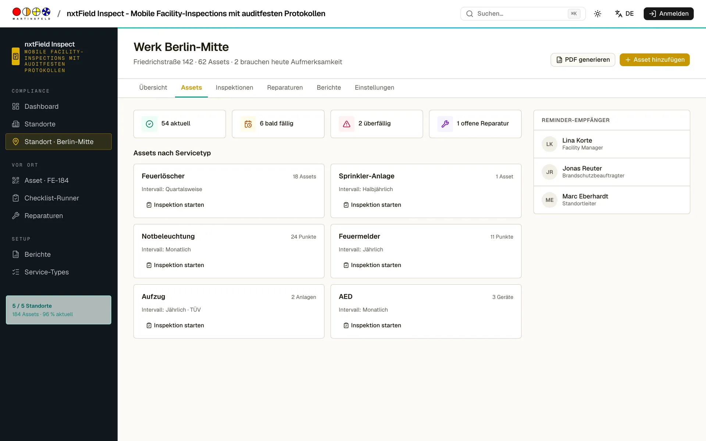The image size is (706, 441).
Task: Click the Notbeleuchtung card title
Action: point(168,236)
